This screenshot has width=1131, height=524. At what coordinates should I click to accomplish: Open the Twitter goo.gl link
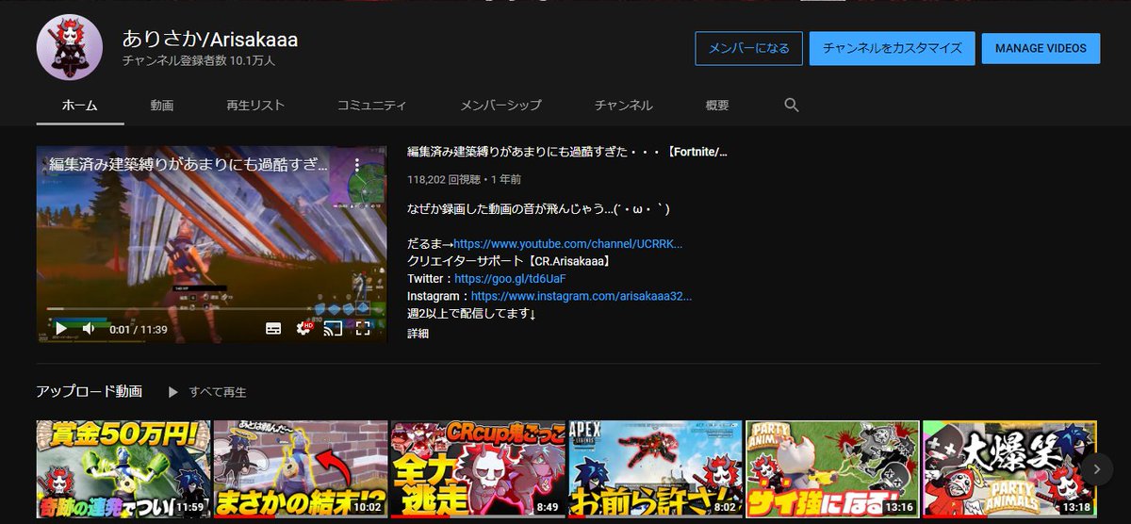510,279
